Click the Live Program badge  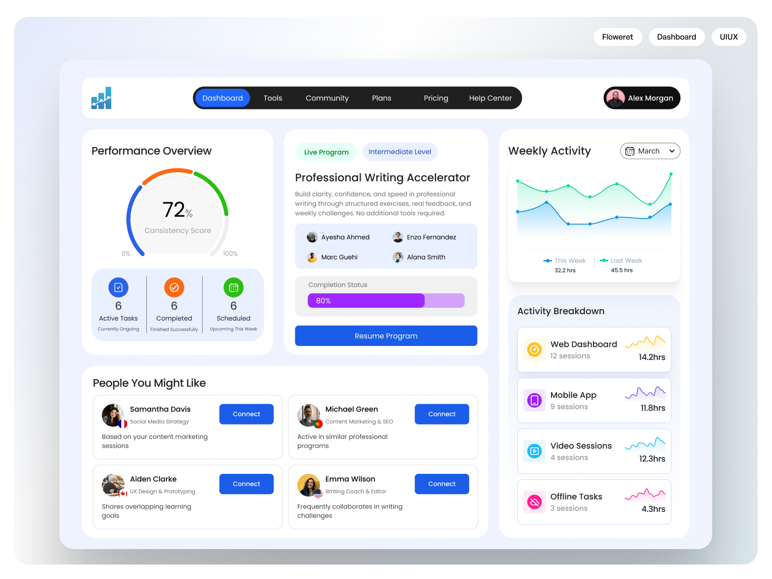326,152
